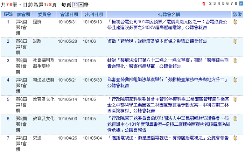Open image file icon for row 4

(x=236, y=79)
